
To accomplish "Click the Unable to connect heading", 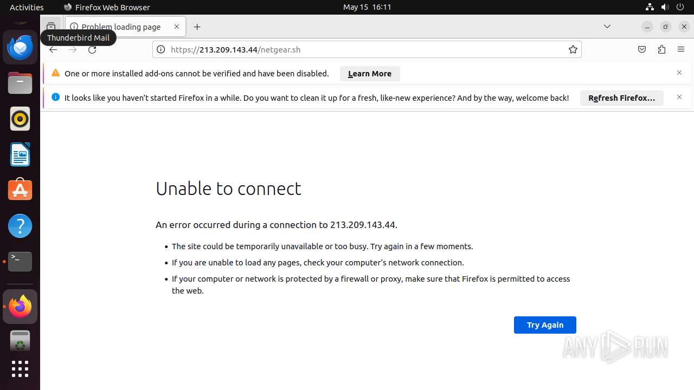I will pos(228,188).
